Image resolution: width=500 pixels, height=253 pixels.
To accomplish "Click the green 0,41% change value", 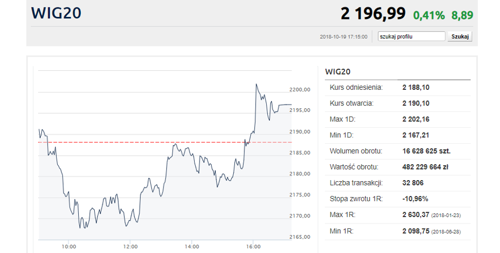I will pos(429,15).
